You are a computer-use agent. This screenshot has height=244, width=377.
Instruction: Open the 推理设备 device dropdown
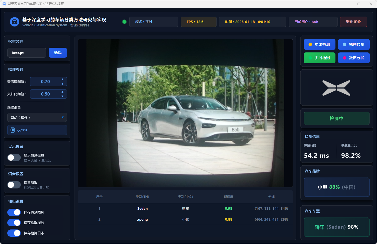click(x=37, y=117)
